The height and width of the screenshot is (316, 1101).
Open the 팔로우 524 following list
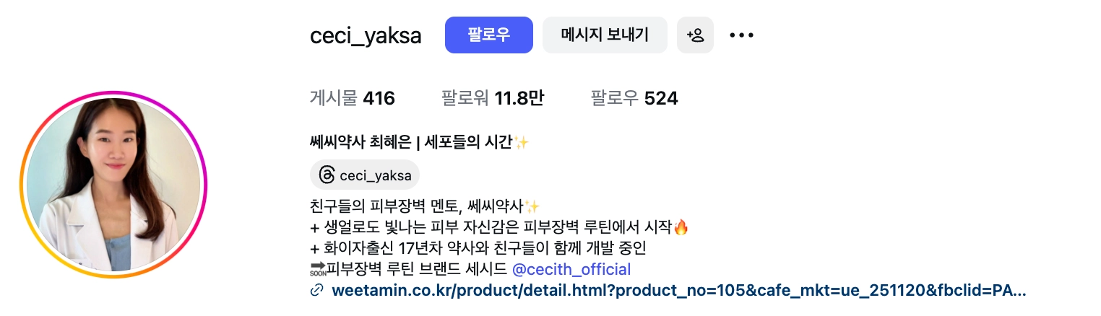[x=634, y=98]
